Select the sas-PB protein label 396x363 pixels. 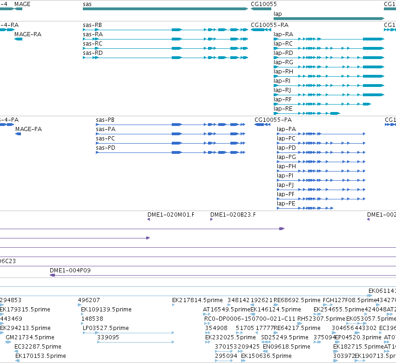click(x=105, y=120)
